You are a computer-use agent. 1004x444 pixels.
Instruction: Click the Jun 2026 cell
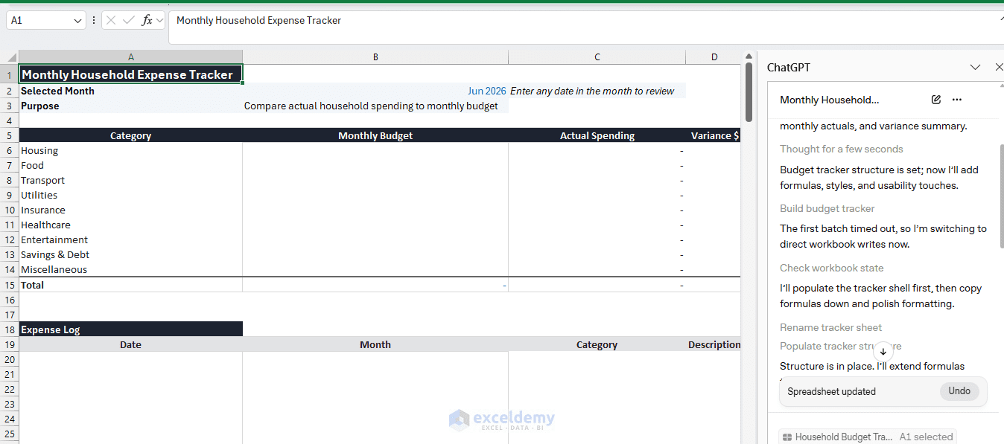tap(375, 91)
